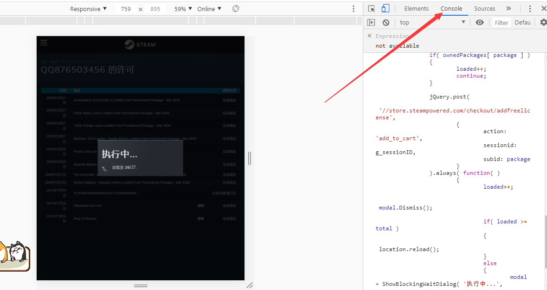547x290 pixels.
Task: Click the QQ876503456 licenses heading
Action: click(88, 69)
